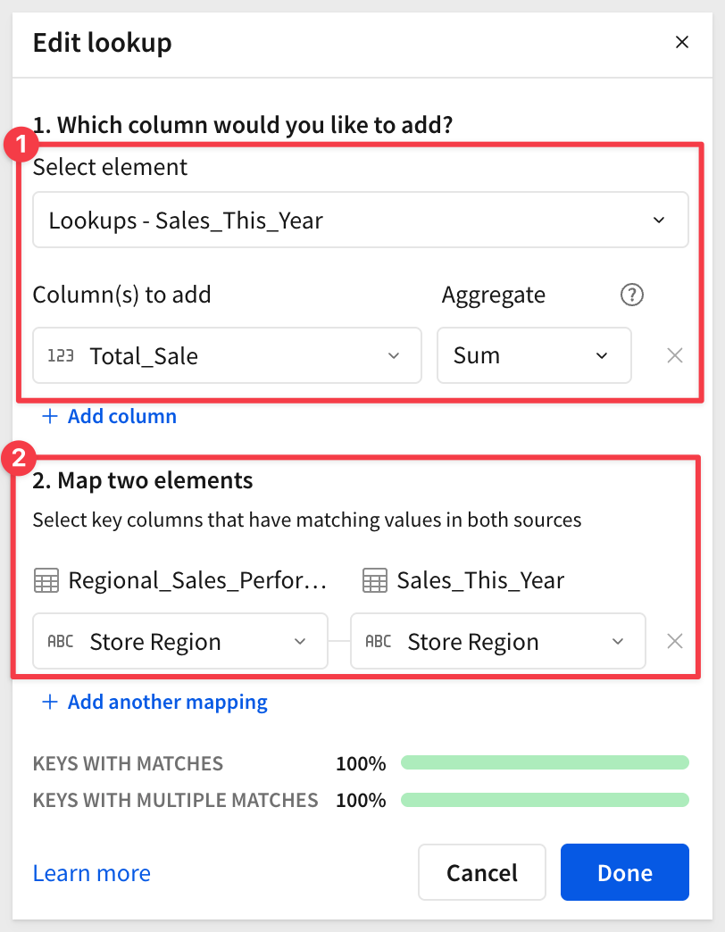Remove the Store Region mapping row
Viewport: 725px width, 932px height.
pyautogui.click(x=675, y=641)
